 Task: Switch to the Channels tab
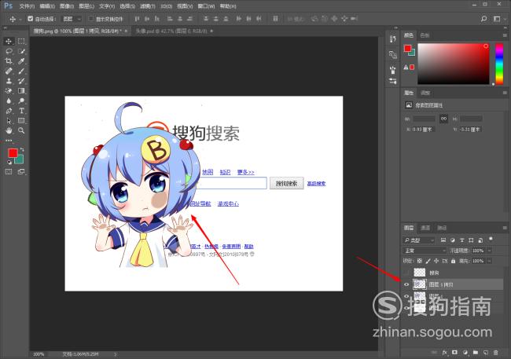[x=425, y=228]
